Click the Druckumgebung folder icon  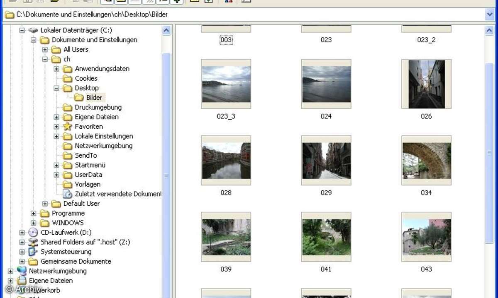click(67, 107)
